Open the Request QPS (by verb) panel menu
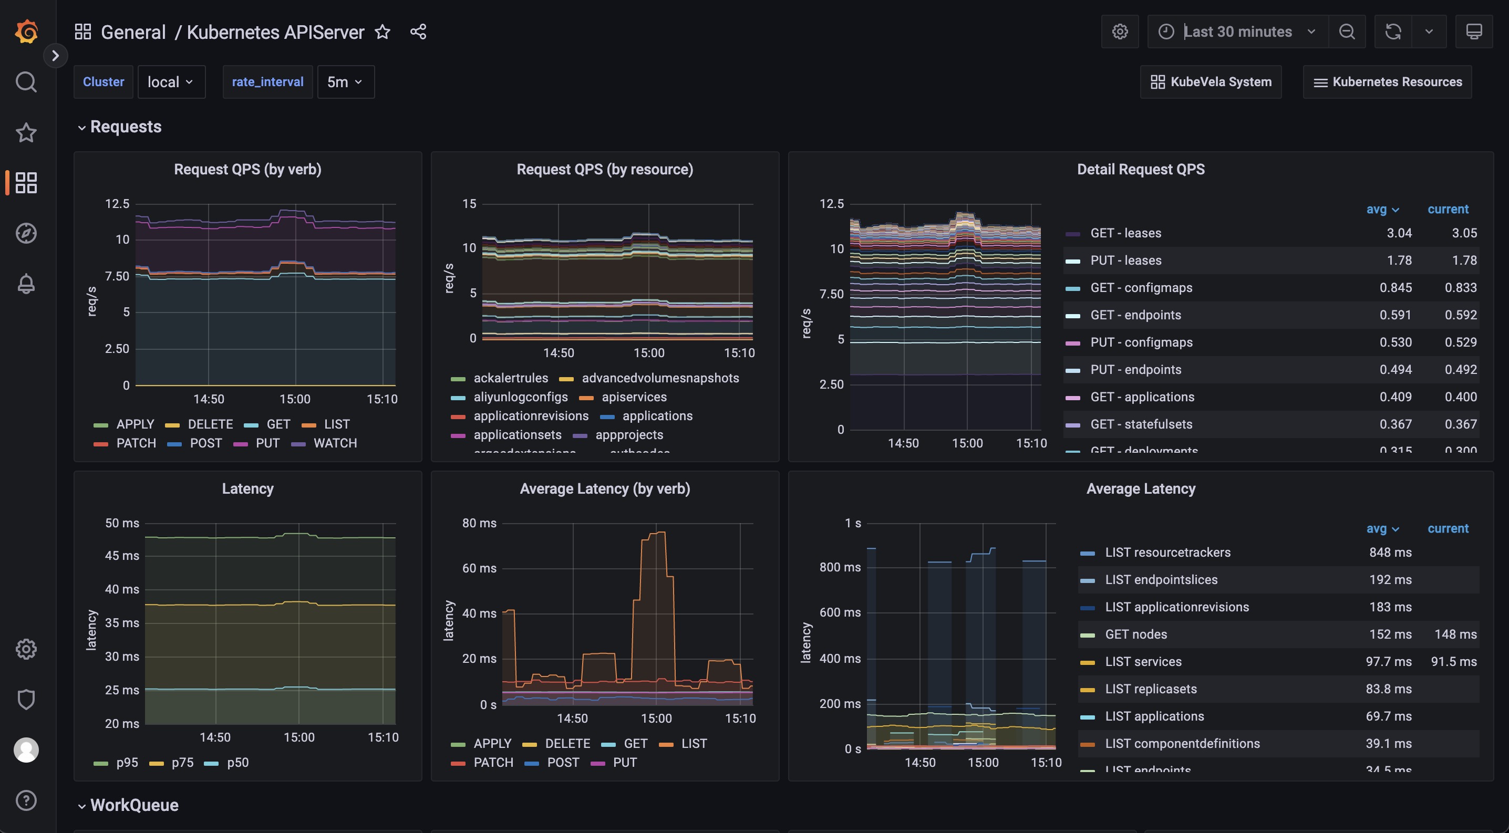This screenshot has height=833, width=1509. (247, 169)
